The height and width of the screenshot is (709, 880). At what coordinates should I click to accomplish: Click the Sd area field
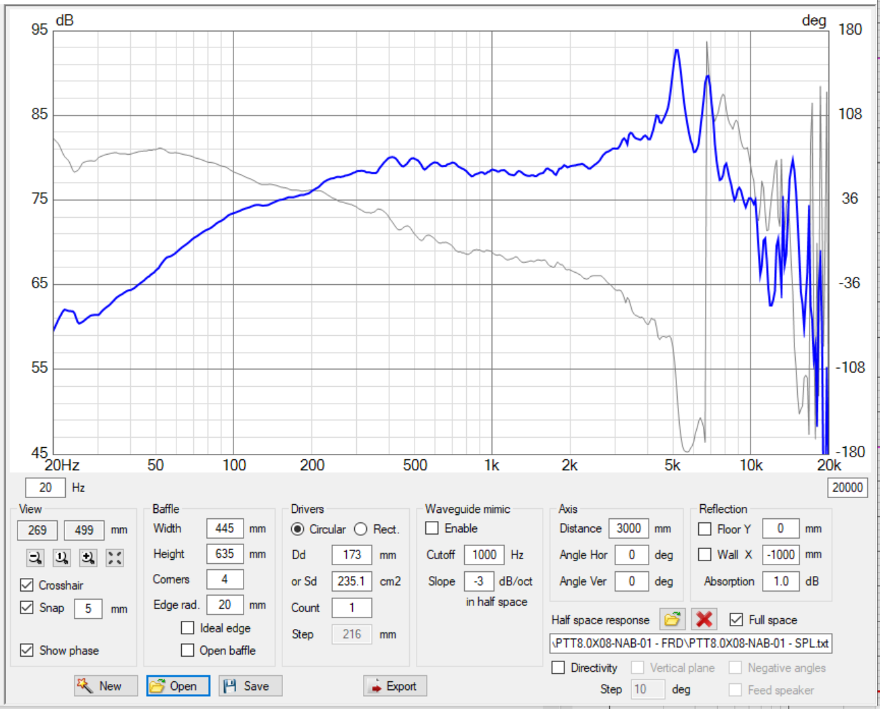pos(351,581)
